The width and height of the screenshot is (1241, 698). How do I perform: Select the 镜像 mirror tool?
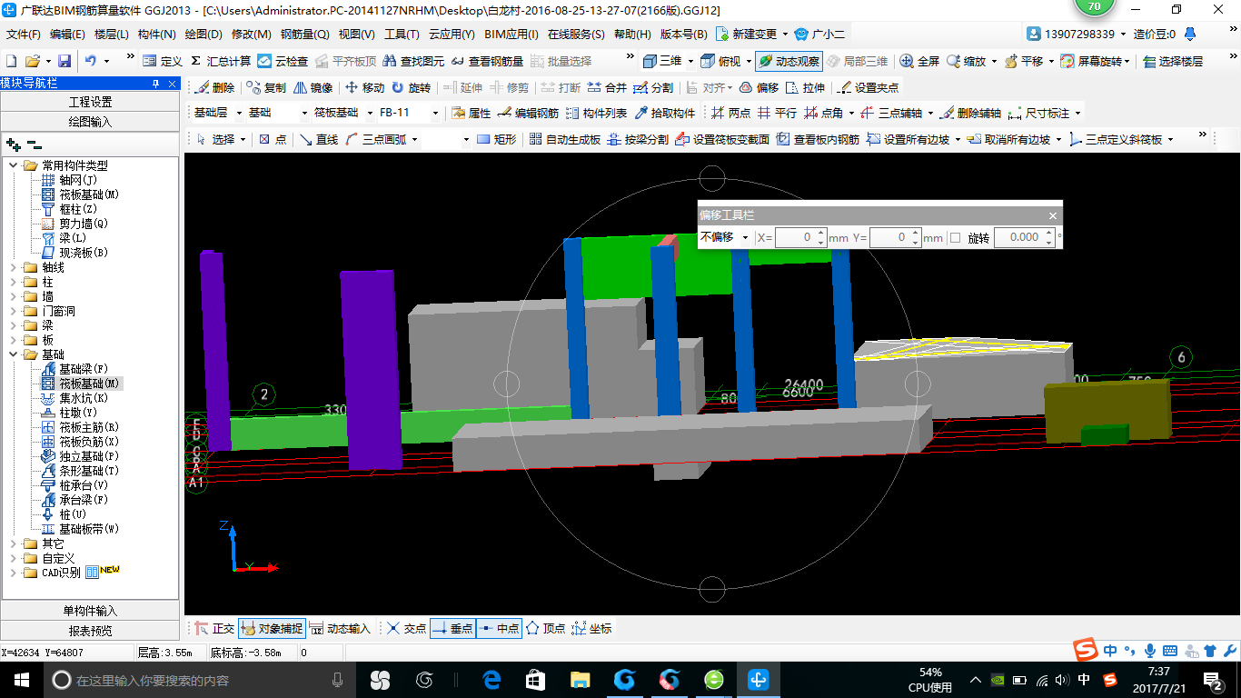pyautogui.click(x=313, y=87)
